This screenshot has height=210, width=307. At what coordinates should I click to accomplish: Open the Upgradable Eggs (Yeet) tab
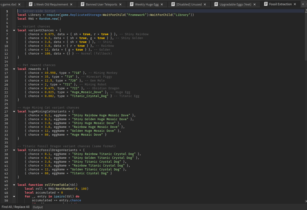[235, 4]
